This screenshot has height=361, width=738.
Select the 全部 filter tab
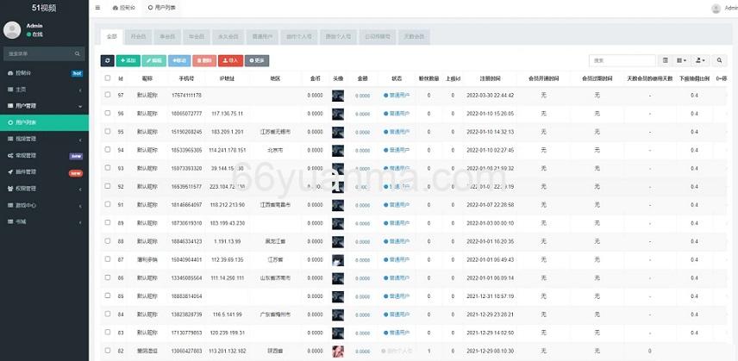point(111,37)
